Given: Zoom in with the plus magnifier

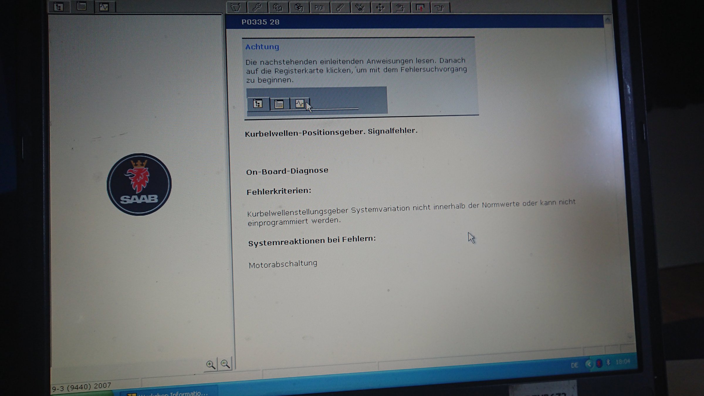Looking at the screenshot, I should [211, 364].
